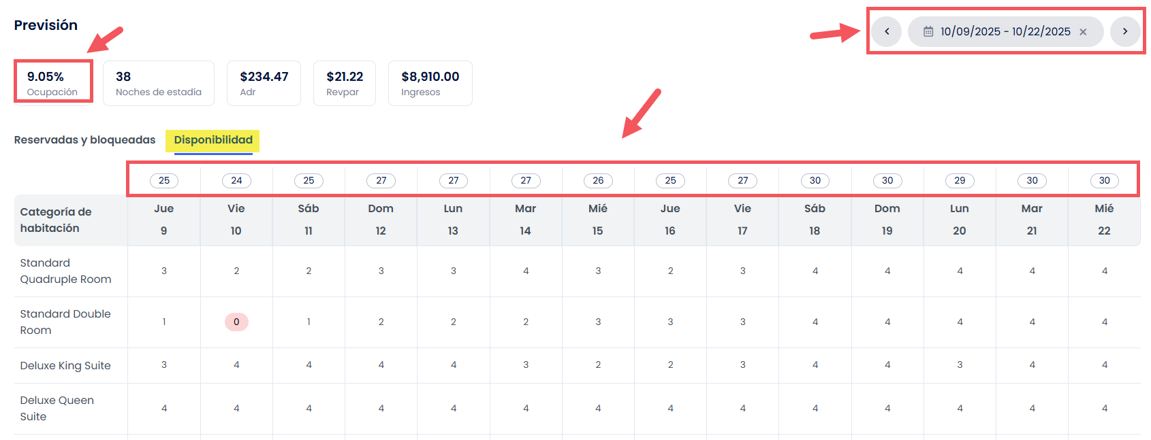Select Deluxe King Suite row label
This screenshot has width=1151, height=440.
click(x=65, y=365)
